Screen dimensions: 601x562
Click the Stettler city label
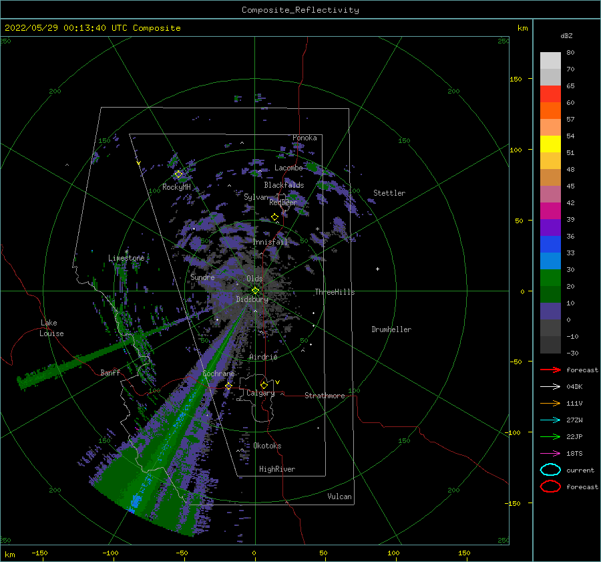[389, 193]
